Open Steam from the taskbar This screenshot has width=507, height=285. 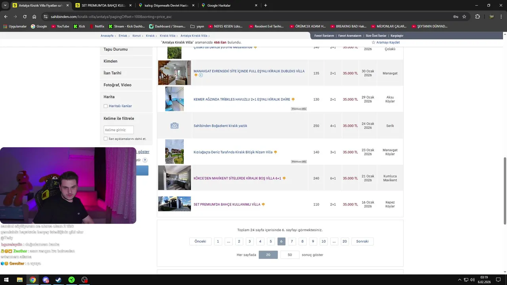click(x=58, y=280)
